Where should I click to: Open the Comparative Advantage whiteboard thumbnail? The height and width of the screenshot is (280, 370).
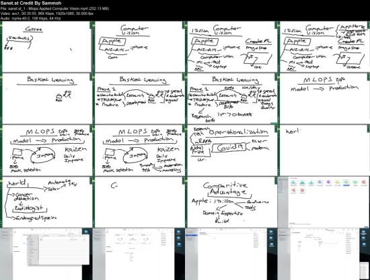click(x=231, y=202)
